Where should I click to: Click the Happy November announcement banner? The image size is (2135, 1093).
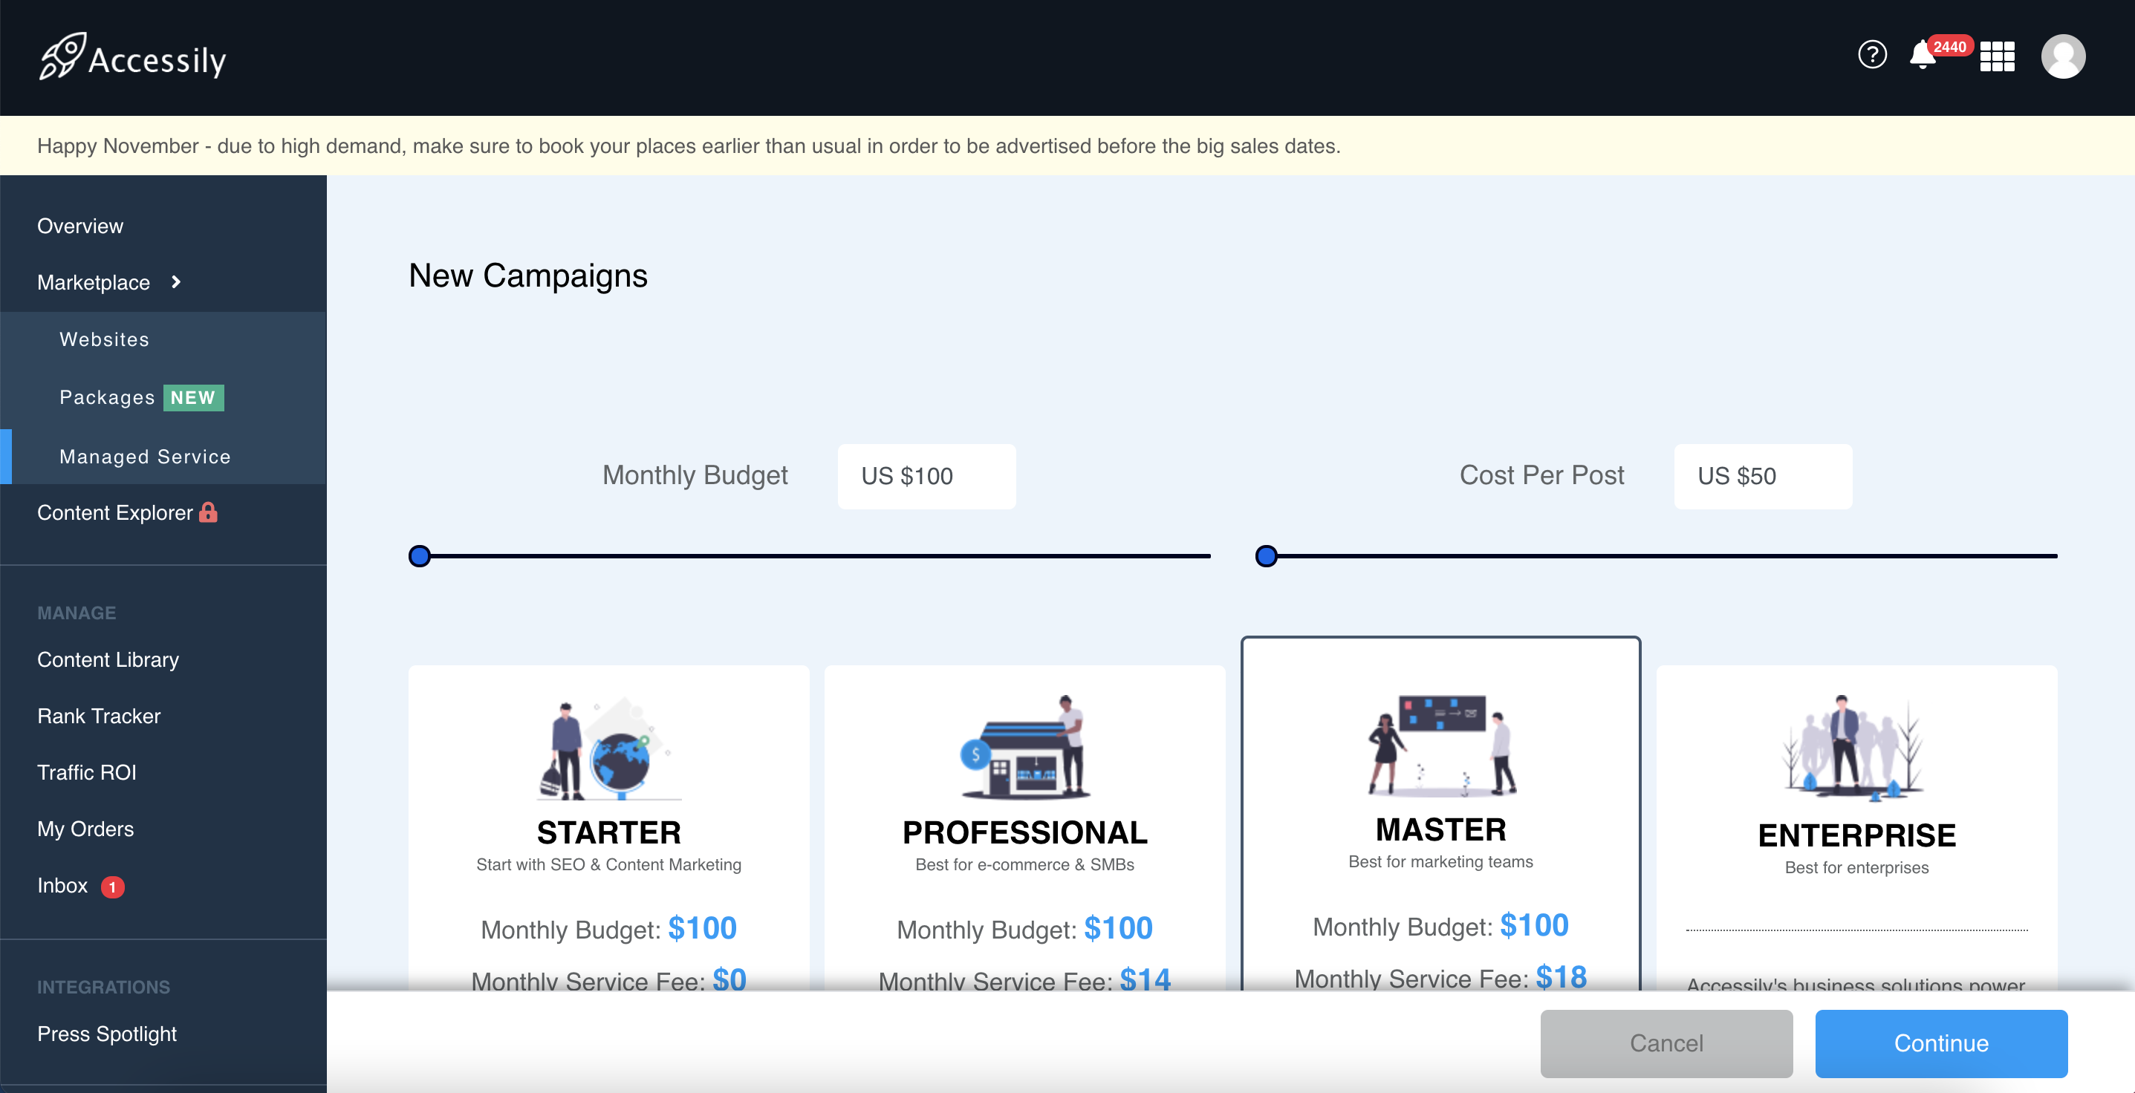pyautogui.click(x=1067, y=146)
